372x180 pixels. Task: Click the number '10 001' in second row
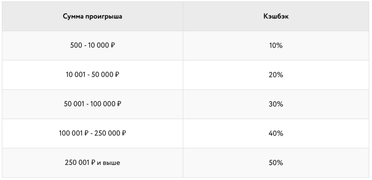74,75
